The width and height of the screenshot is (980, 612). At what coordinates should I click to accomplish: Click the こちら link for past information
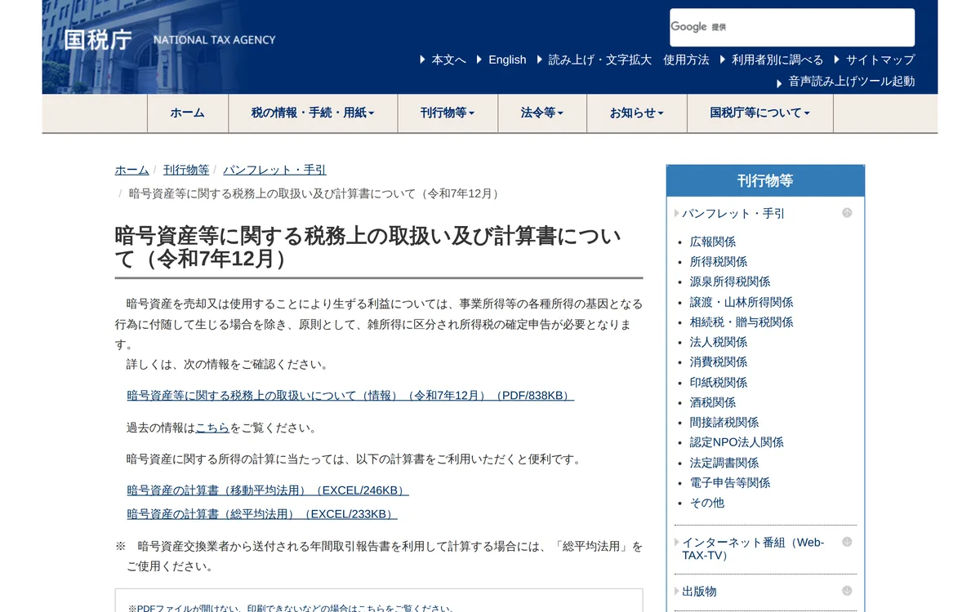click(x=212, y=428)
